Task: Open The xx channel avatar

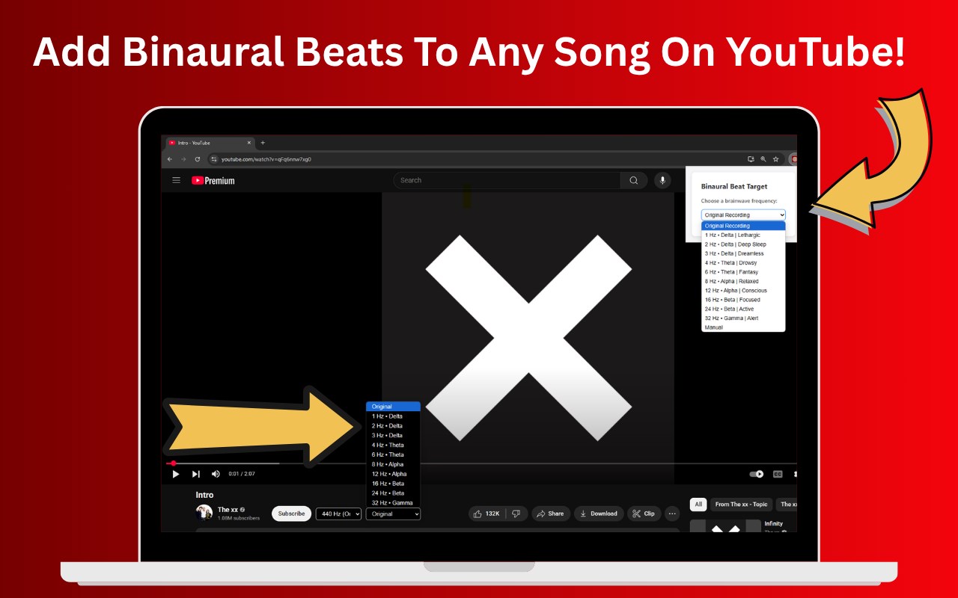Action: click(x=204, y=513)
